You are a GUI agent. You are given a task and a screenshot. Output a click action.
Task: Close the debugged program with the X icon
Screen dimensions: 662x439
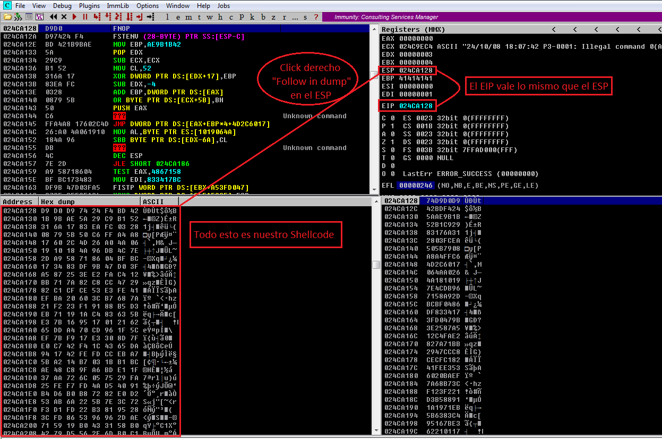64,17
